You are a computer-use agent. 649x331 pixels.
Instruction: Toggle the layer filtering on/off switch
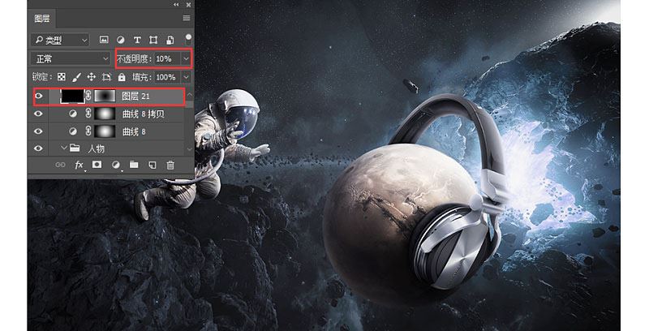[x=188, y=40]
